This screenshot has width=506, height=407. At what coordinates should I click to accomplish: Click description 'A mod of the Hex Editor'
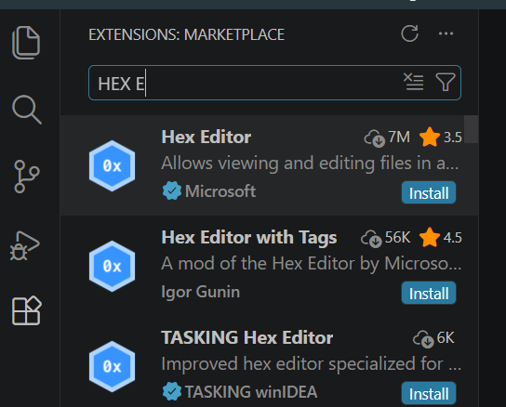(311, 264)
